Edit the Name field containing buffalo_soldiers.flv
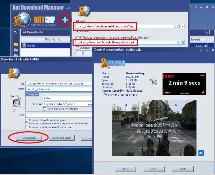 point(59,89)
